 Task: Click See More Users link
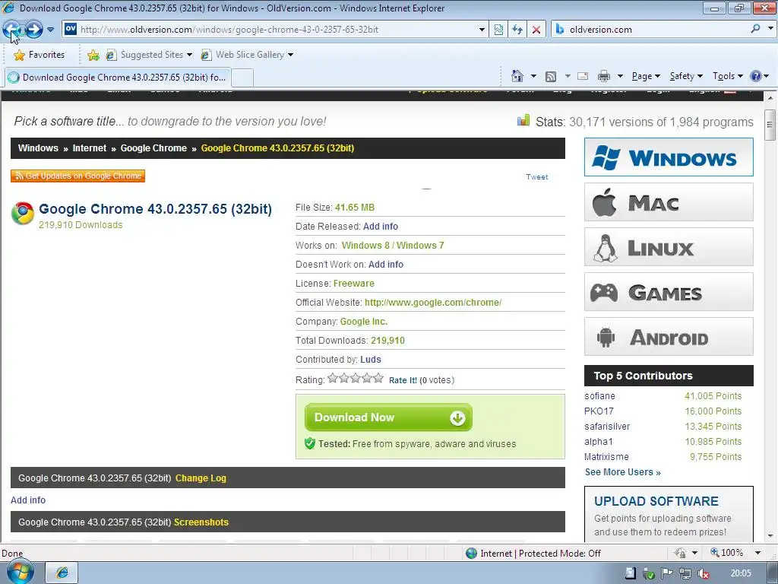coord(623,472)
